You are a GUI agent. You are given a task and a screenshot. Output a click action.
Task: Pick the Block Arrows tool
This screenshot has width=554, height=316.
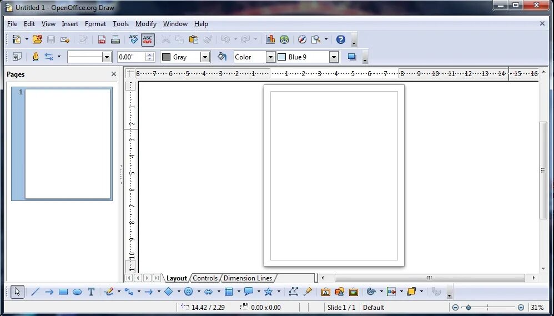209,292
